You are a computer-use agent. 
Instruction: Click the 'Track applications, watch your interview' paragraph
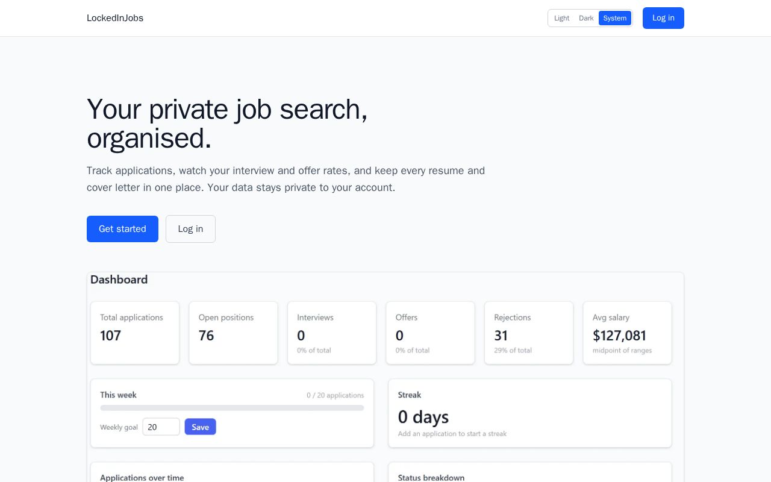286,179
